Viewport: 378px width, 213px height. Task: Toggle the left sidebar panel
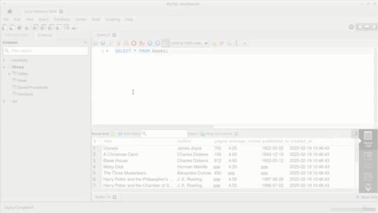click(360, 27)
